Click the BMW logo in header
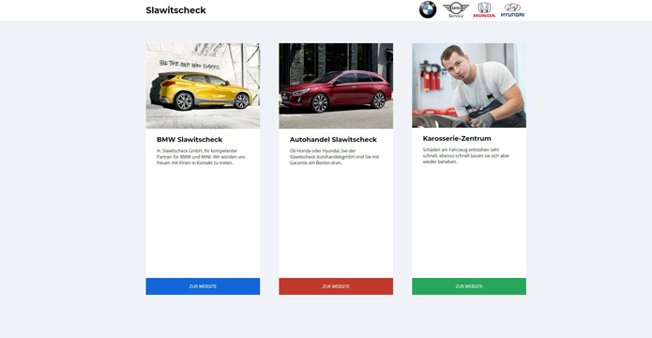The height and width of the screenshot is (338, 652). [428, 9]
